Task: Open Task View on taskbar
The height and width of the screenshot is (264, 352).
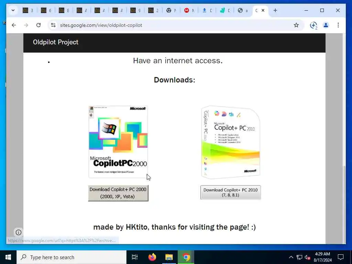Action: pyautogui.click(x=134, y=257)
